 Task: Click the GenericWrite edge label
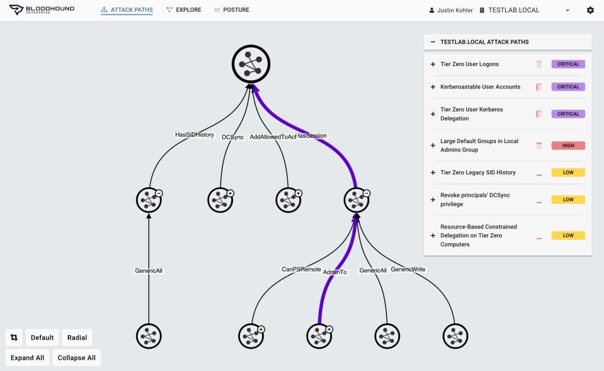pyautogui.click(x=408, y=269)
